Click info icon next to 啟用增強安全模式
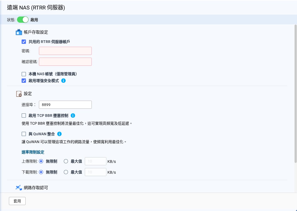The width and height of the screenshot is (297, 211). click(63, 81)
